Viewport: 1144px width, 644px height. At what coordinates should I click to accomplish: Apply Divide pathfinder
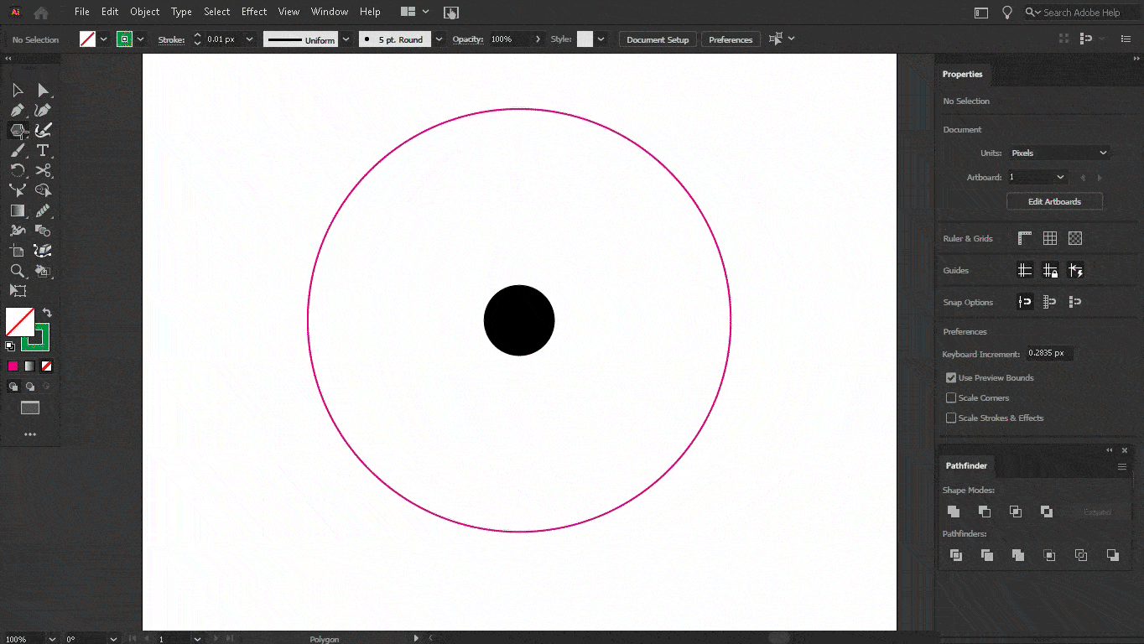point(956,555)
